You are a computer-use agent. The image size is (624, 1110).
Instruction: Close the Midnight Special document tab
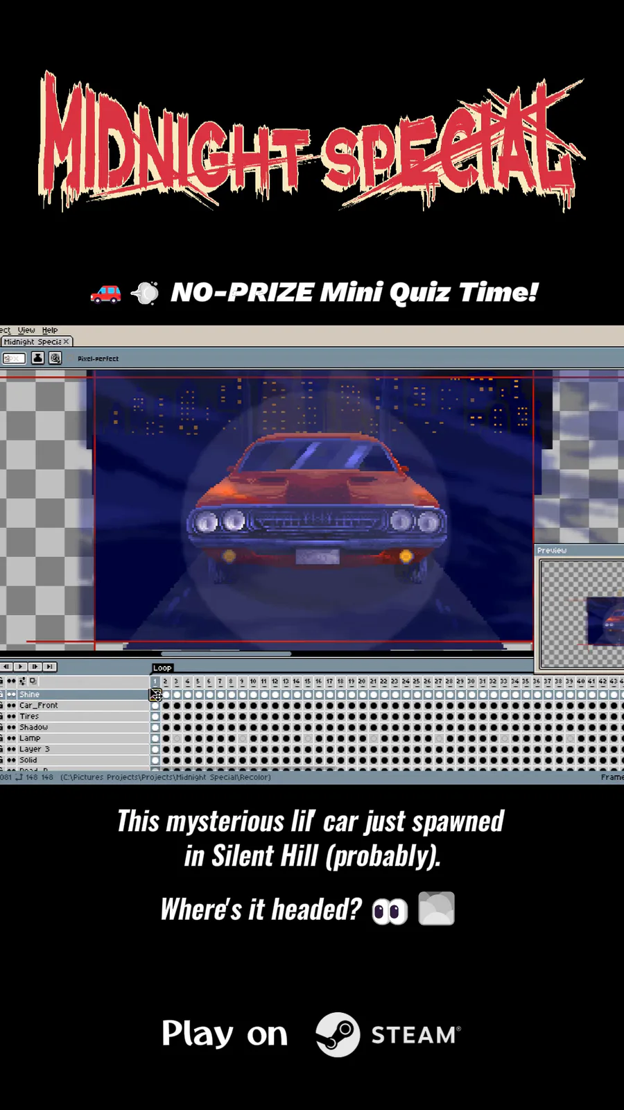67,341
